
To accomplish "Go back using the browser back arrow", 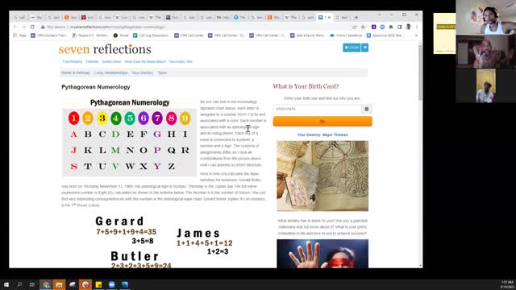I will tap(15, 27).
